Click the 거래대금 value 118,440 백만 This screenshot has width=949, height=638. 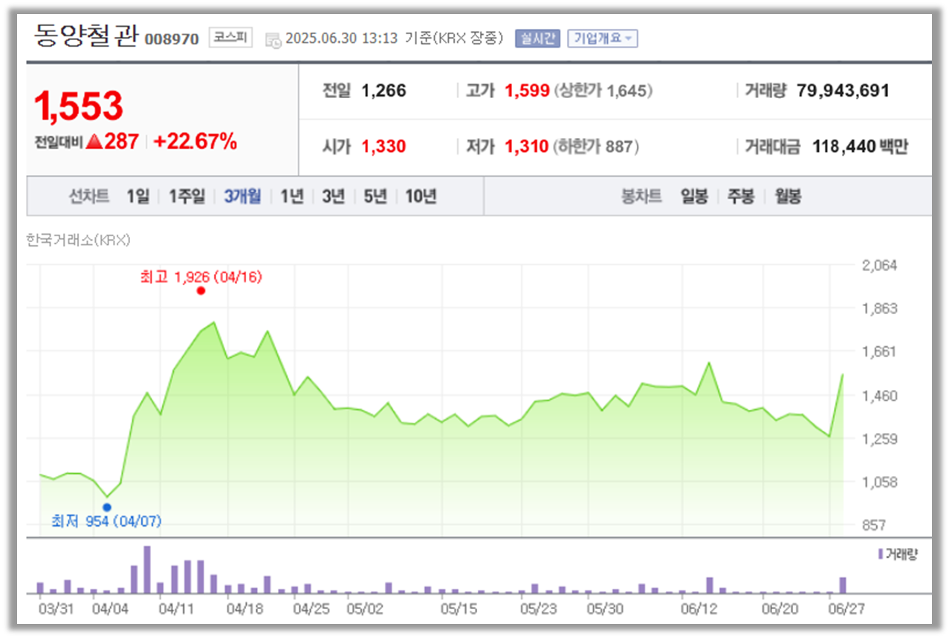tap(860, 146)
